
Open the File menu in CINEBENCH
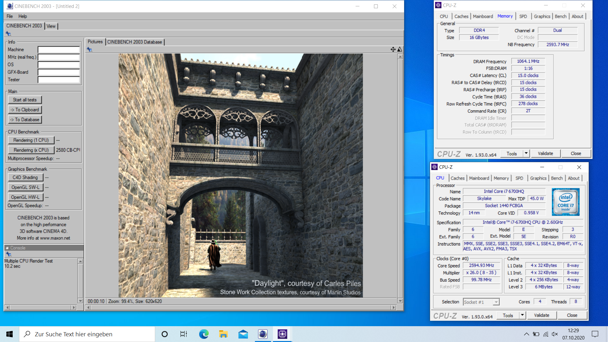(9, 16)
